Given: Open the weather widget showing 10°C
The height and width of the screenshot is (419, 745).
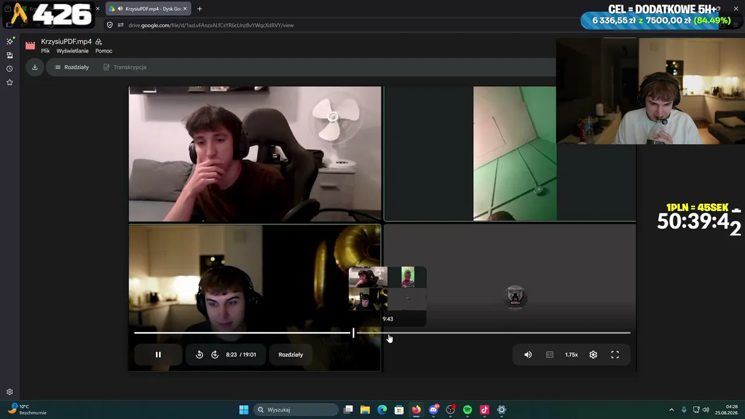Looking at the screenshot, I should pos(27,410).
